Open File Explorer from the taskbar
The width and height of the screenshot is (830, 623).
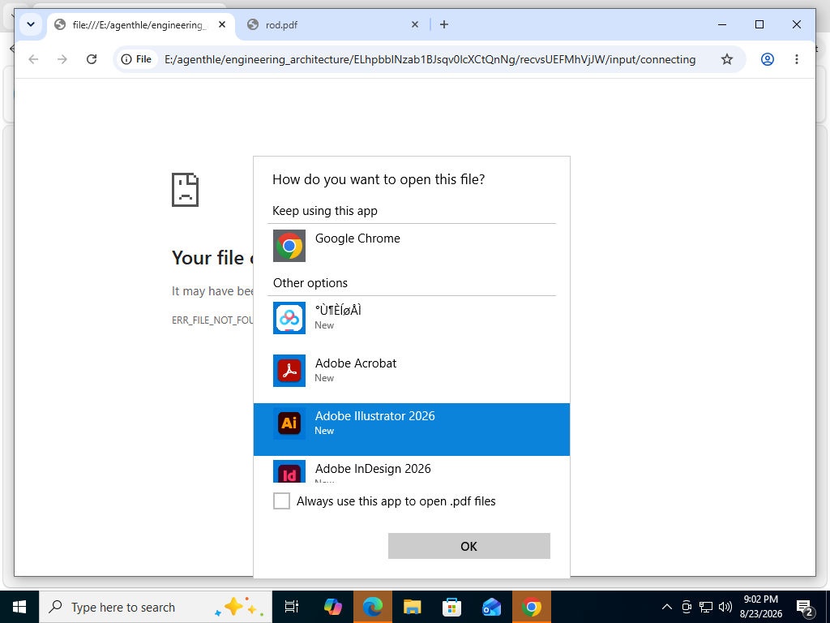(413, 607)
